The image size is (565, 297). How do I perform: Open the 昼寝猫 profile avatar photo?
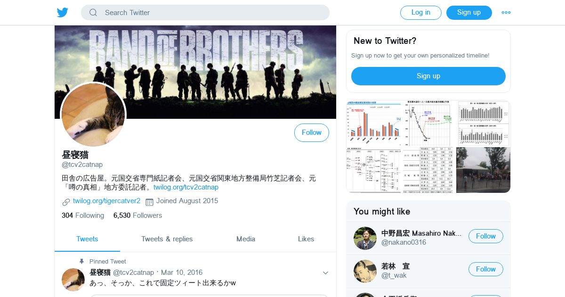coord(93,115)
